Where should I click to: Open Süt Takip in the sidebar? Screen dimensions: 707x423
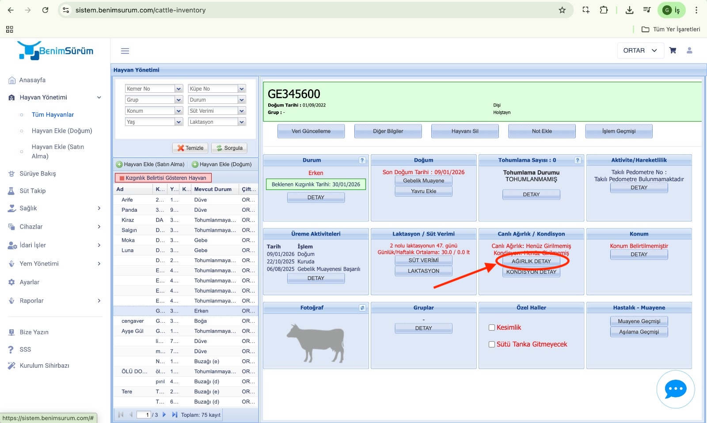pos(32,191)
